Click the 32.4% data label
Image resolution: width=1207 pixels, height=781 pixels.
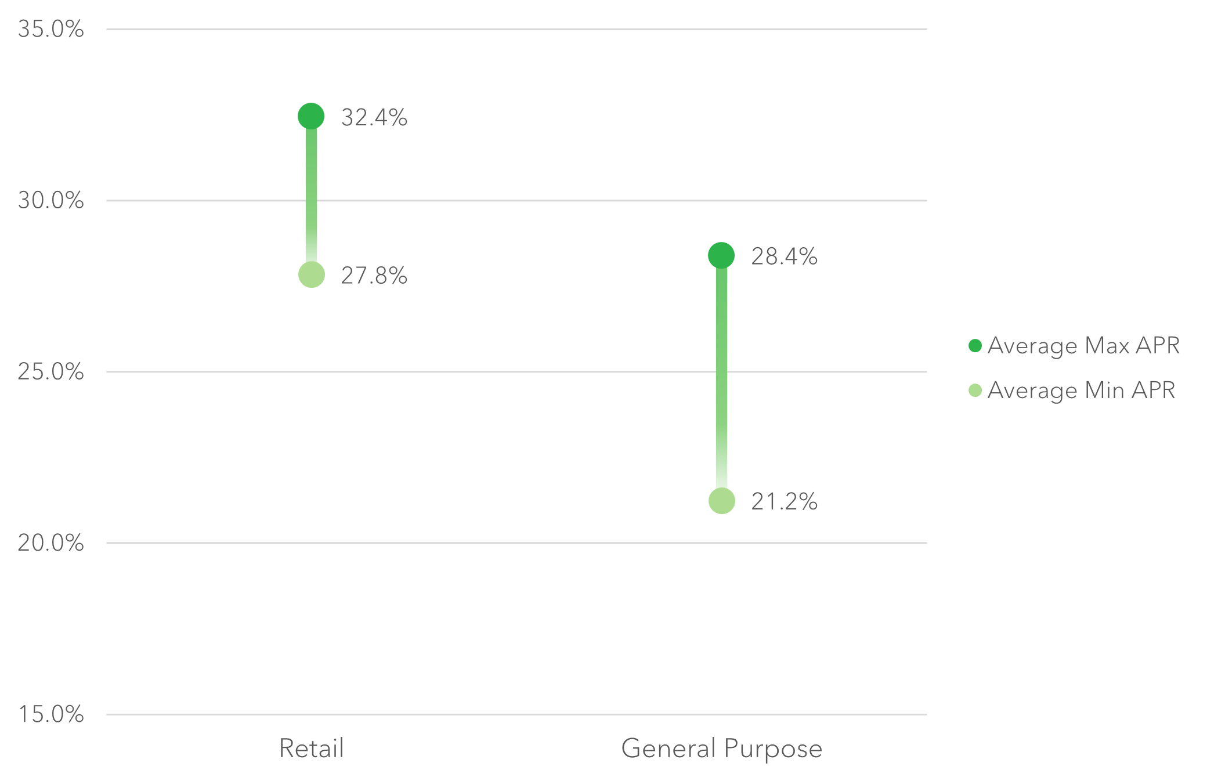click(x=374, y=118)
